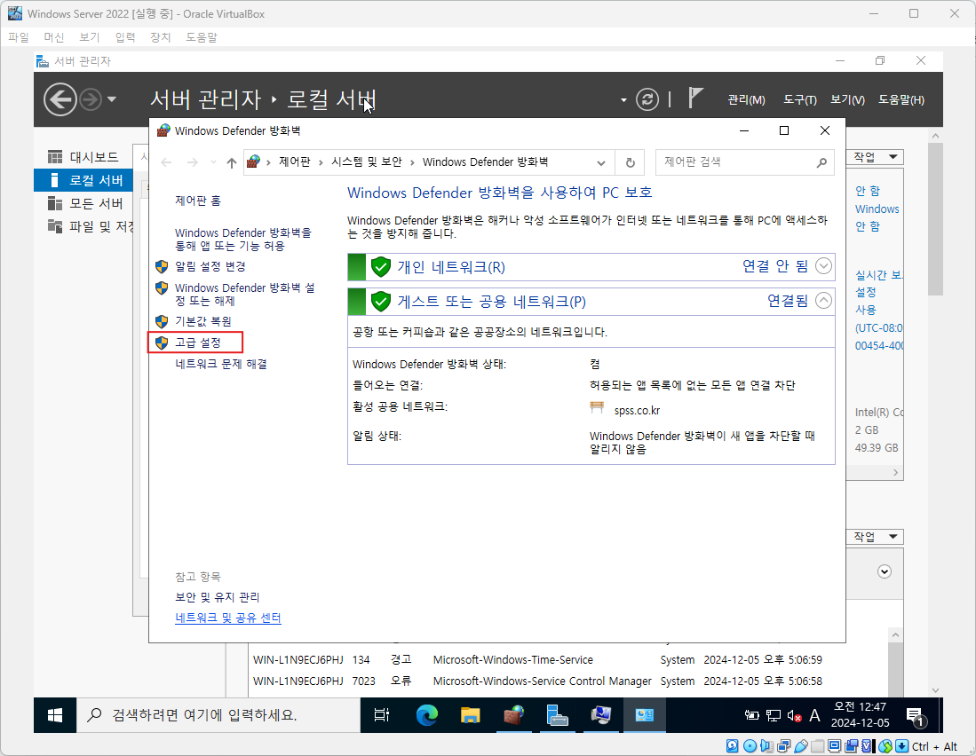Screen dimensions: 976x756
Task: Open 보안 및 유지 관리
Action: tap(218, 597)
